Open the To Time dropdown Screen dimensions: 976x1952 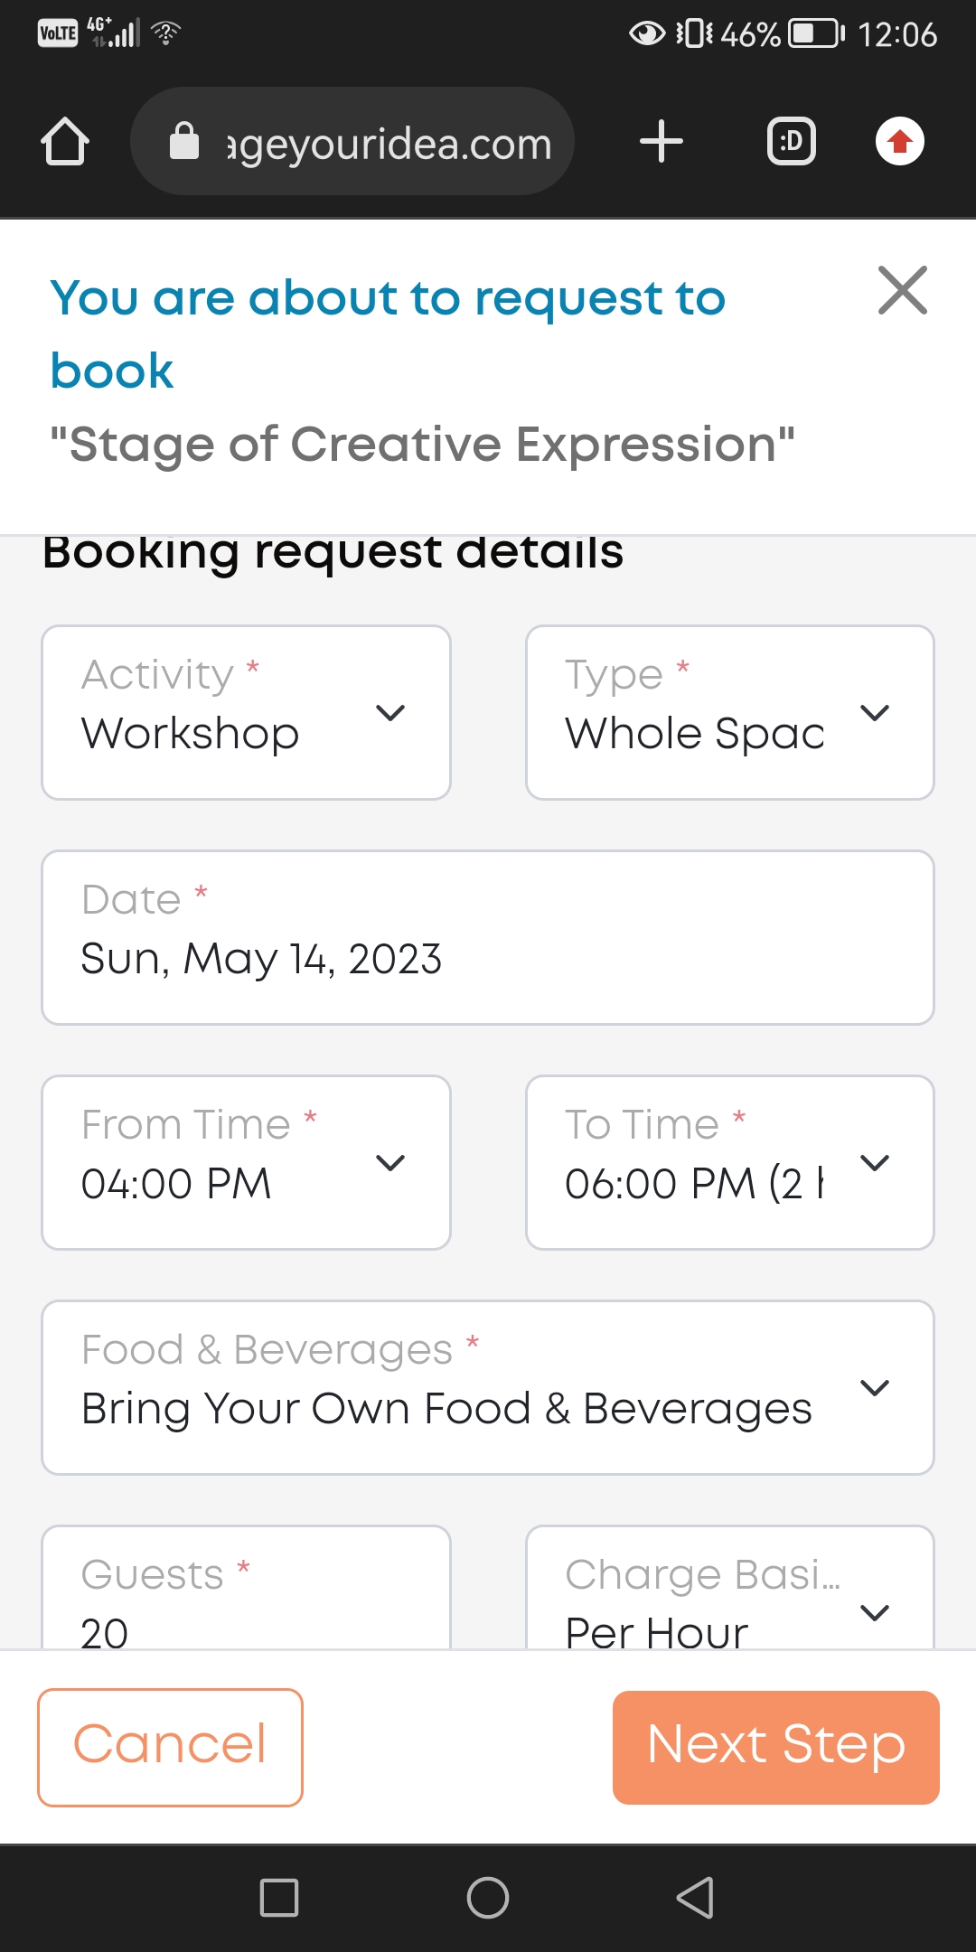coord(729,1162)
